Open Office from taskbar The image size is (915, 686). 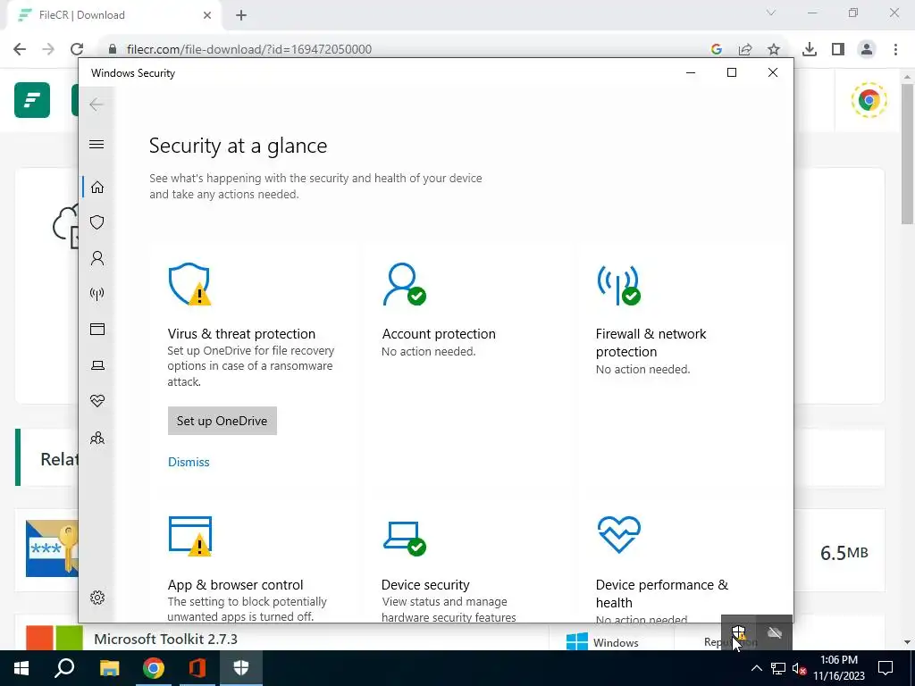[x=197, y=668]
